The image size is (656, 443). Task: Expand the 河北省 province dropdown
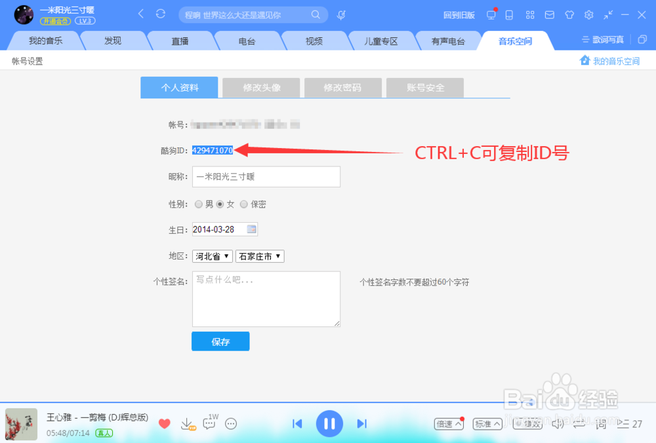click(x=213, y=256)
